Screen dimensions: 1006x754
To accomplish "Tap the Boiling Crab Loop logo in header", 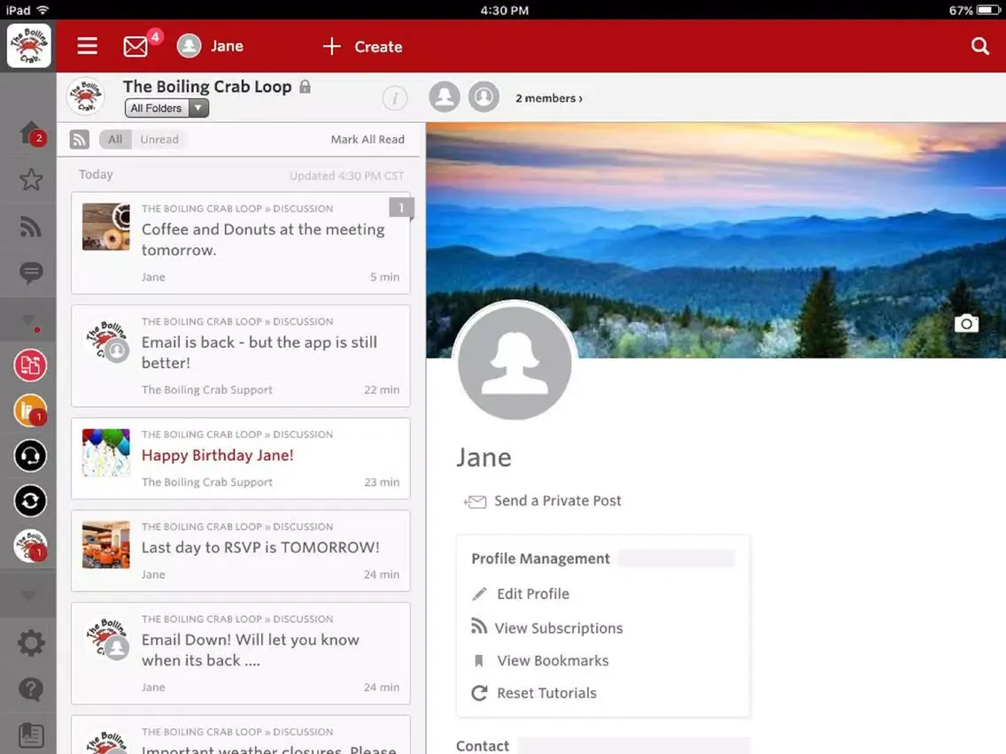I will [x=85, y=96].
